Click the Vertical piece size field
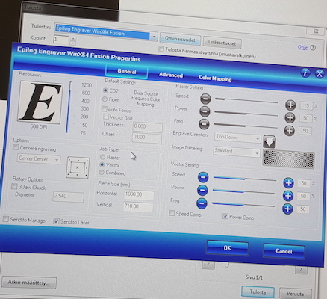This screenshot has width=327, height=299. click(x=138, y=206)
